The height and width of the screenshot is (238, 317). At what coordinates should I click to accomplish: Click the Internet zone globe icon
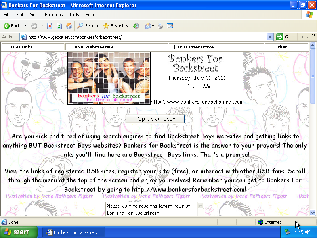260,222
